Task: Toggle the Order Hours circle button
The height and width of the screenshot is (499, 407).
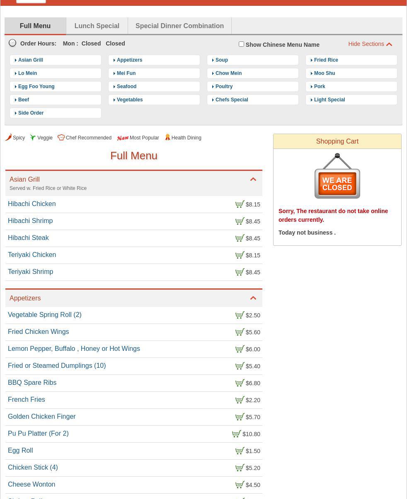Action: point(13,43)
